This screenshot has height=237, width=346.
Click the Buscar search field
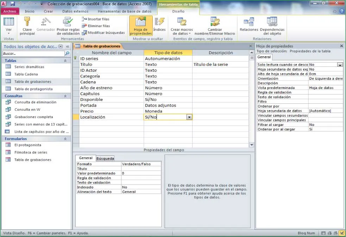[33, 54]
